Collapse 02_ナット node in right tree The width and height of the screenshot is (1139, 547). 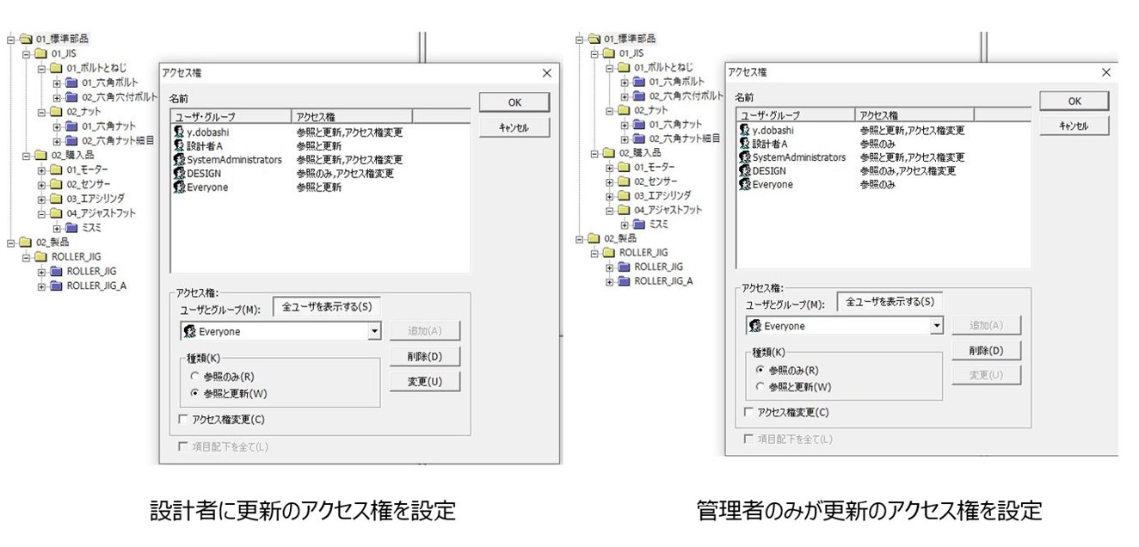click(609, 111)
